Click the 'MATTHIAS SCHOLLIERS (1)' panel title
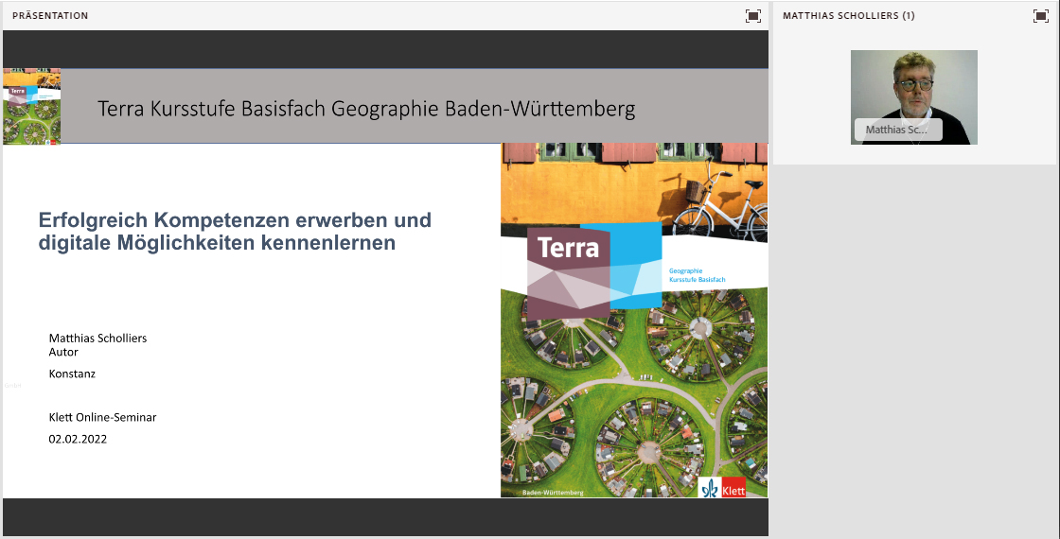 tap(848, 15)
